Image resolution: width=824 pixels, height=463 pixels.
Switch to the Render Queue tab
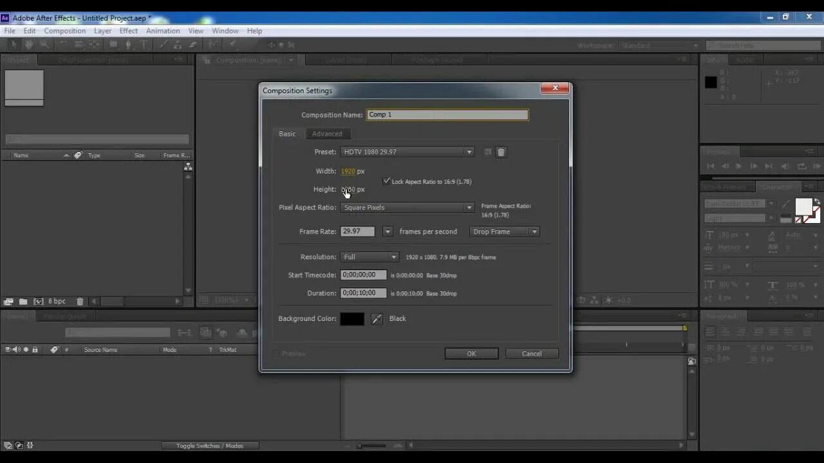tap(65, 316)
